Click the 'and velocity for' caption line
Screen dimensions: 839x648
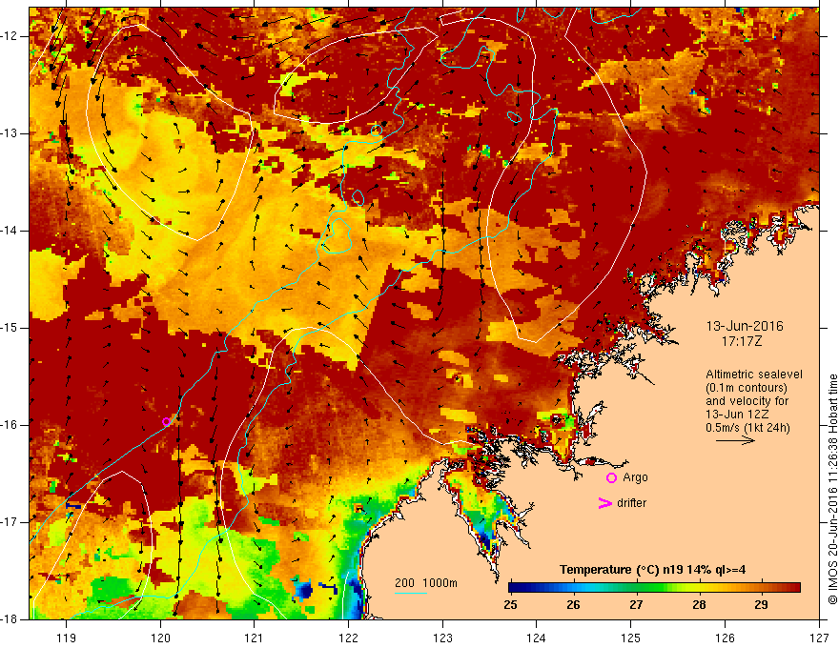(747, 401)
